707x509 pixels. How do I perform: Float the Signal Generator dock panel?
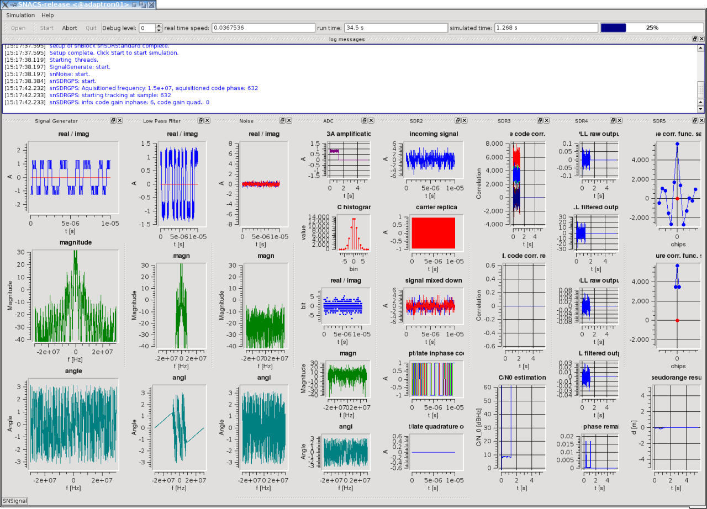click(x=113, y=120)
